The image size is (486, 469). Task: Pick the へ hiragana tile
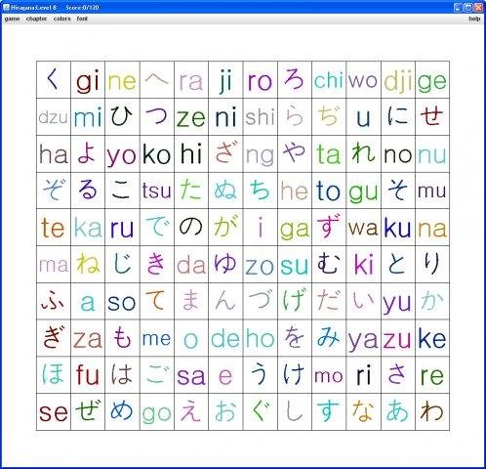pyautogui.click(x=157, y=79)
